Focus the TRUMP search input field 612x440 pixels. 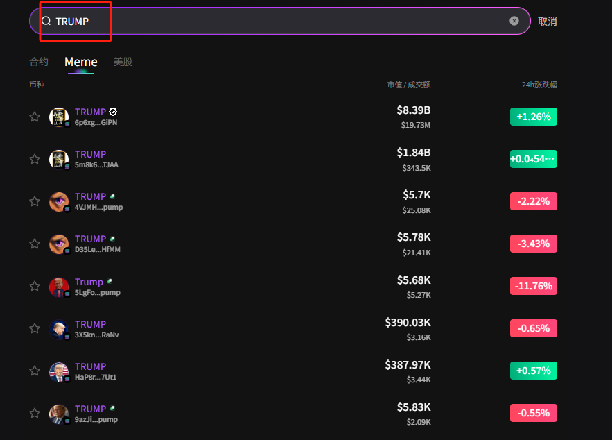pyautogui.click(x=280, y=21)
